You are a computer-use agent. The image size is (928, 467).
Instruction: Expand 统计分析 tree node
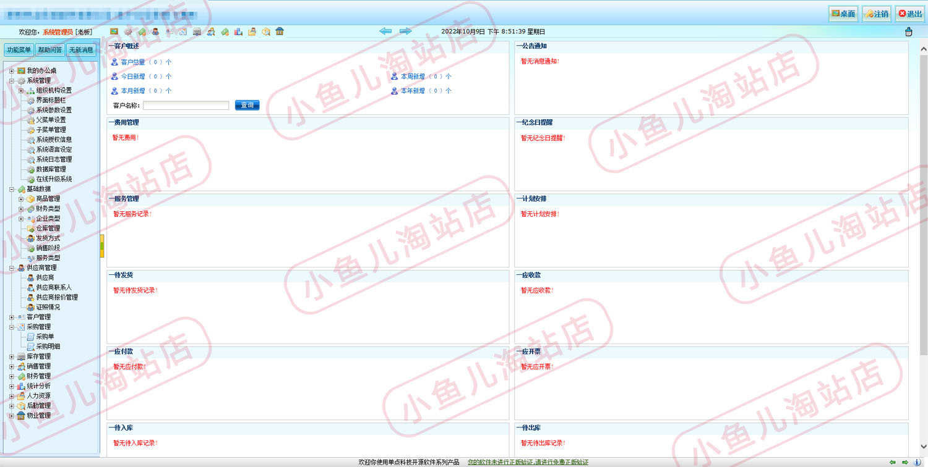coord(12,386)
